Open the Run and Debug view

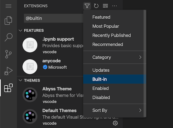[8, 71]
